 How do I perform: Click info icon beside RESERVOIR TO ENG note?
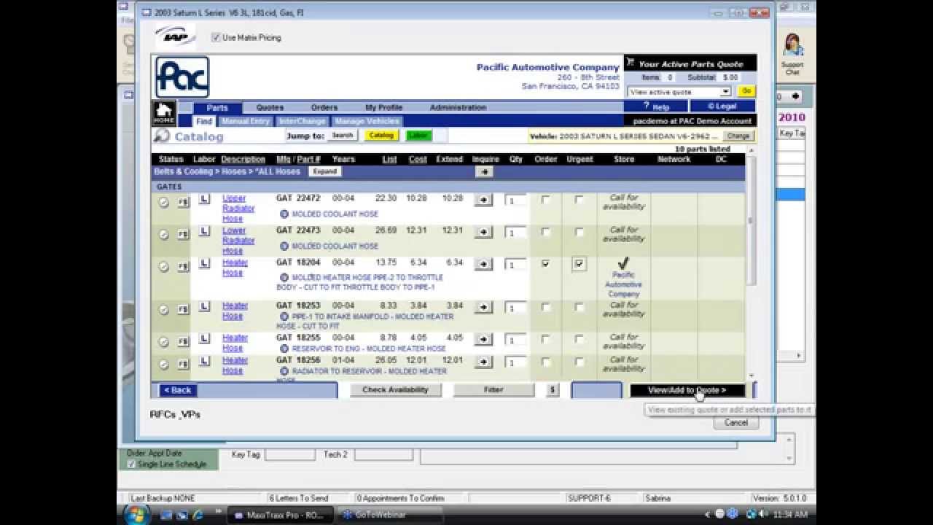point(284,349)
